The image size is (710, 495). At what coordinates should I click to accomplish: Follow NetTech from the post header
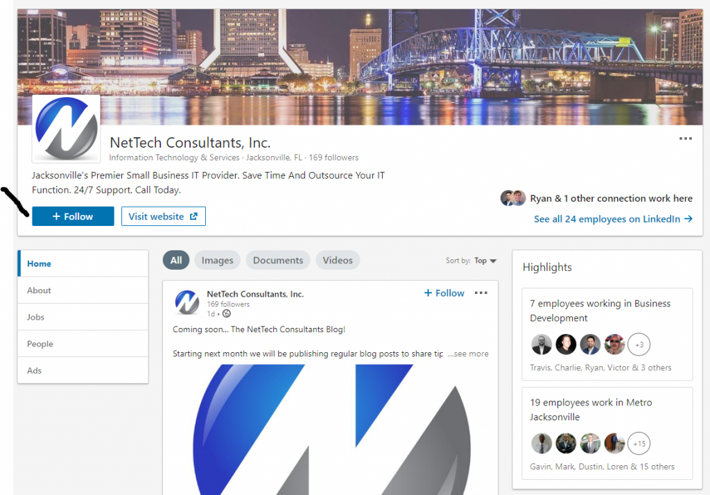(444, 293)
